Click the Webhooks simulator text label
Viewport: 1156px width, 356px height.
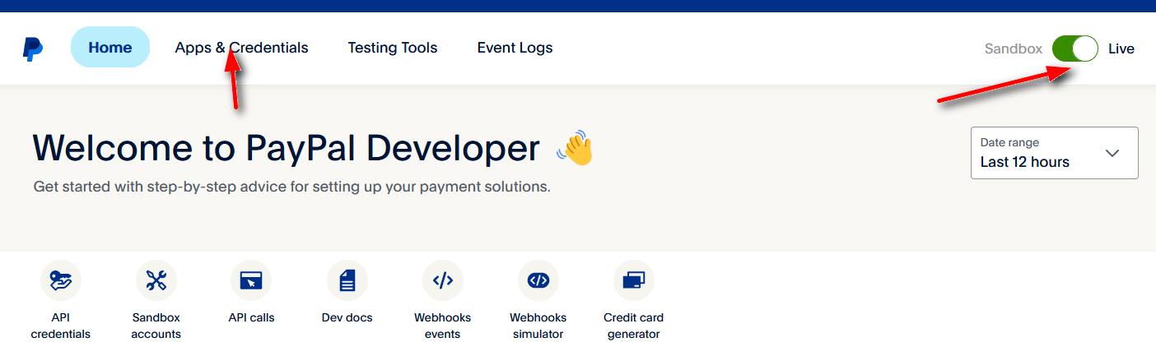538,326
